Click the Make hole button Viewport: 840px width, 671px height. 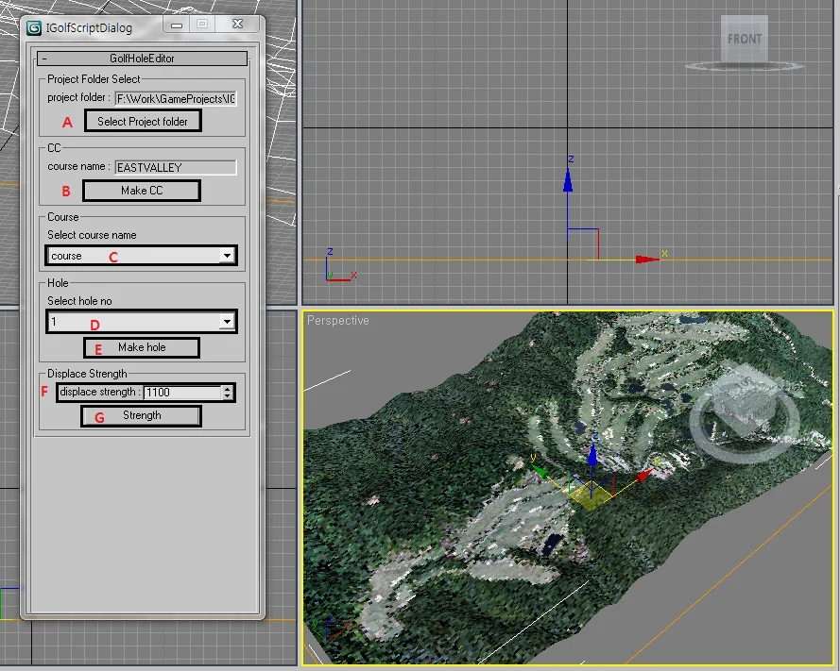tap(142, 347)
